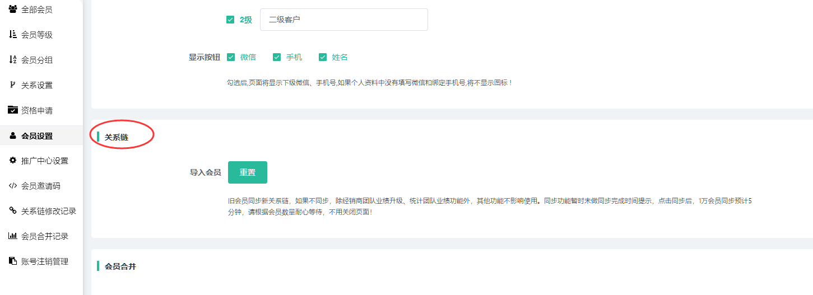Toggle the 微信 display checkbox
This screenshot has width=813, height=295.
(x=230, y=57)
